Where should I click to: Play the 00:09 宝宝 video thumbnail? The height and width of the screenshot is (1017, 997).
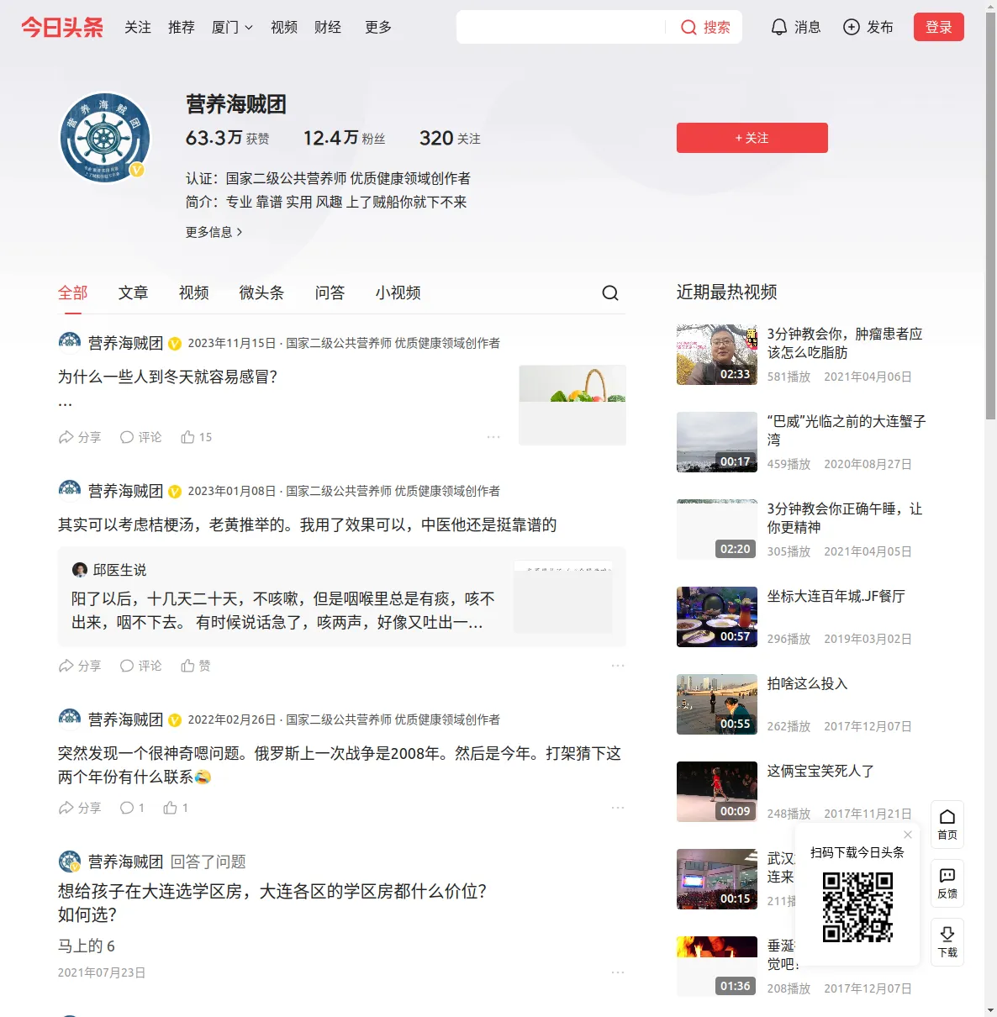tap(717, 792)
